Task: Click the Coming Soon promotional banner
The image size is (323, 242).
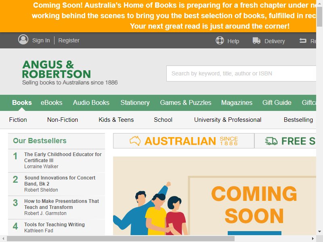Action: 214,196
